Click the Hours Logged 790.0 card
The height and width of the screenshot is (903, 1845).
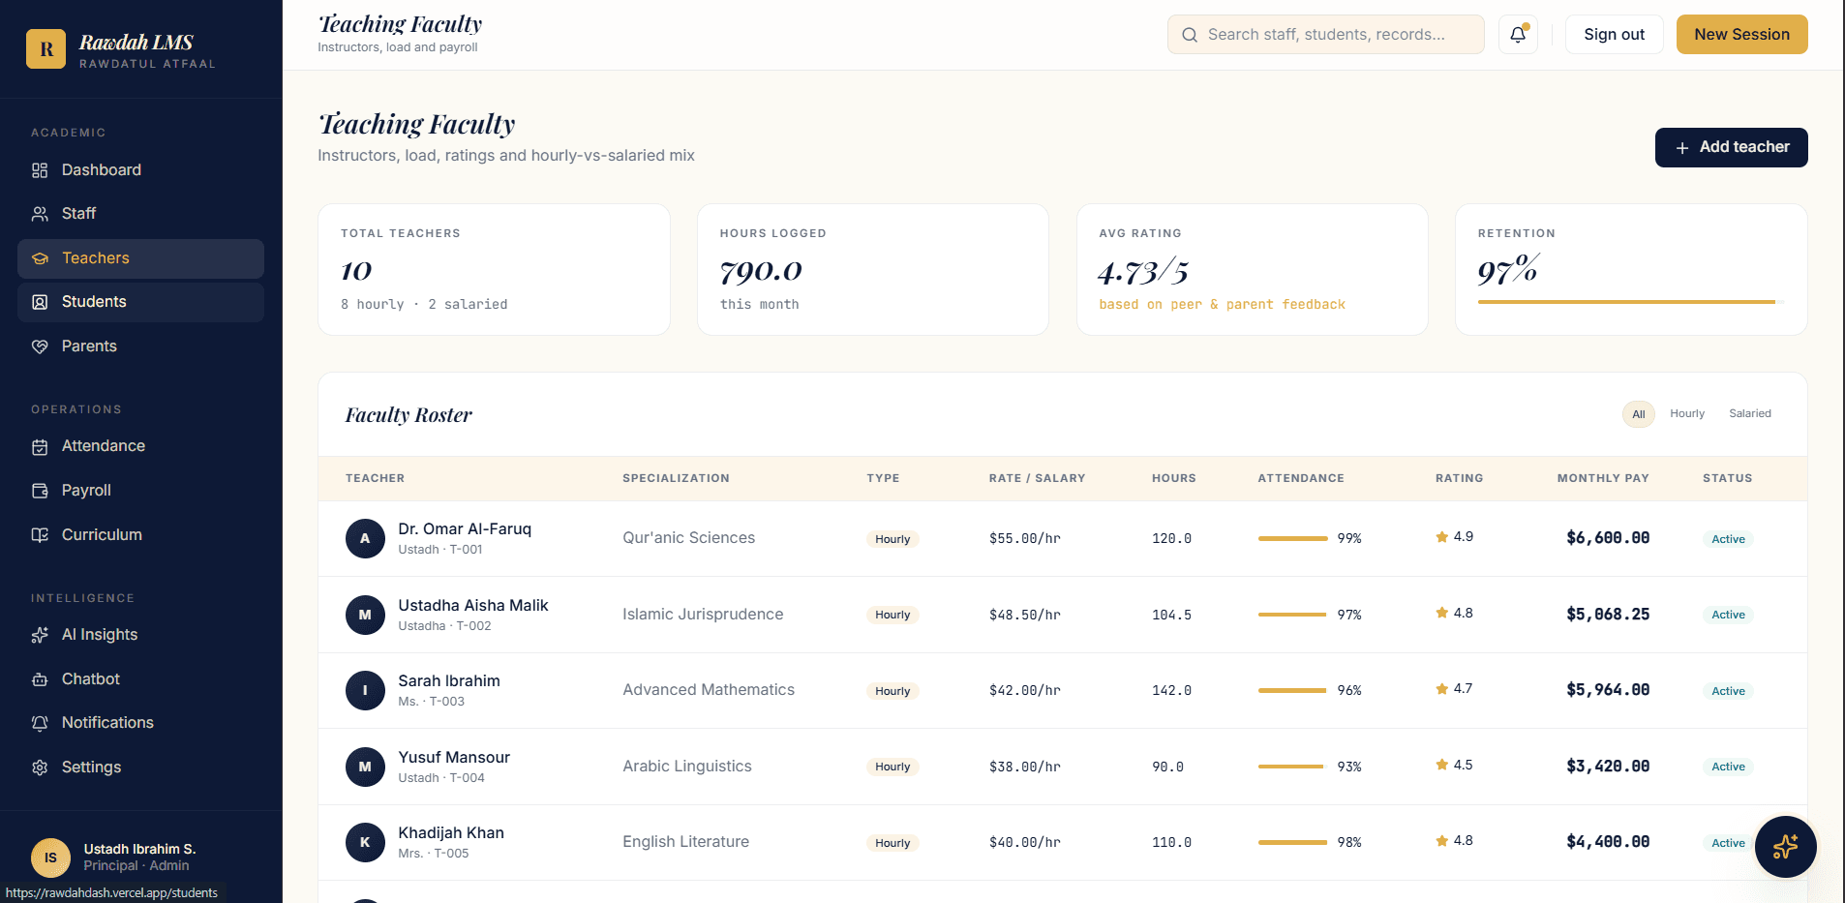point(872,270)
